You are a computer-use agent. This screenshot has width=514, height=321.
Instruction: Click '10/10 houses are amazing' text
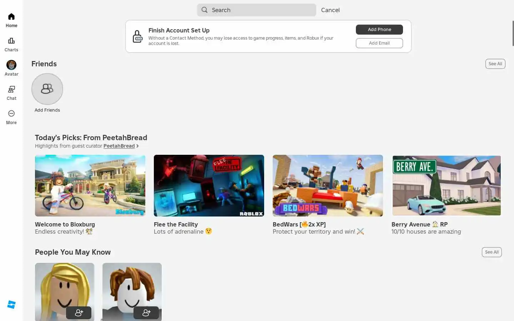point(426,231)
